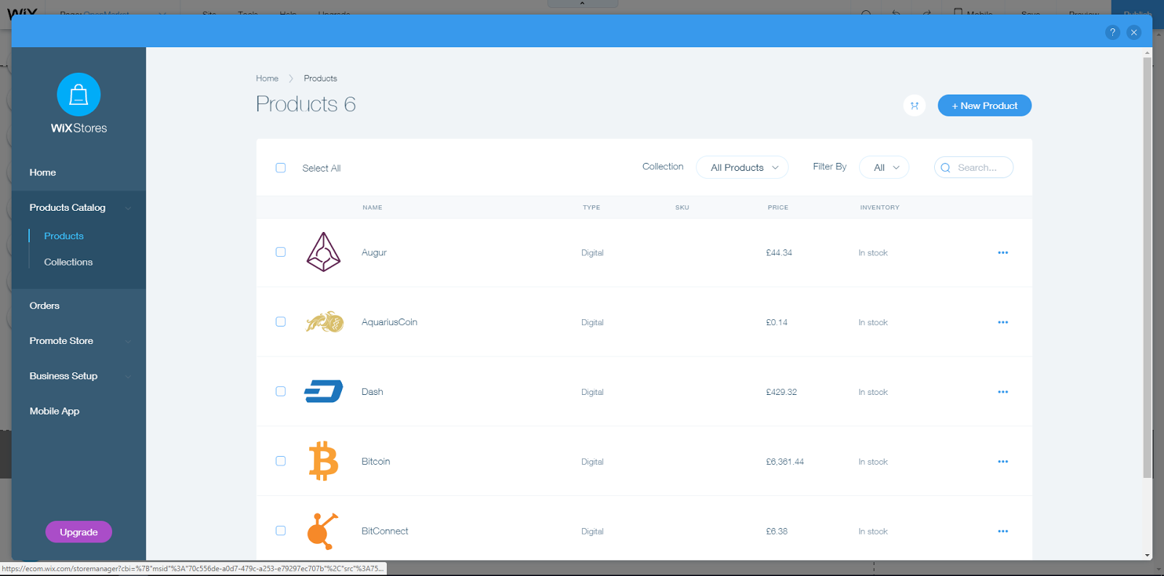The width and height of the screenshot is (1164, 576).
Task: Open more actions for BitConnect
Action: [1003, 532]
